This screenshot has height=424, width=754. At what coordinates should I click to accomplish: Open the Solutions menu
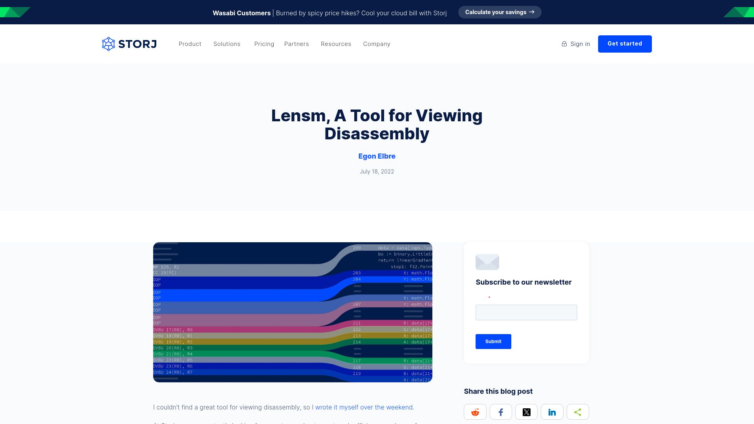(x=227, y=44)
